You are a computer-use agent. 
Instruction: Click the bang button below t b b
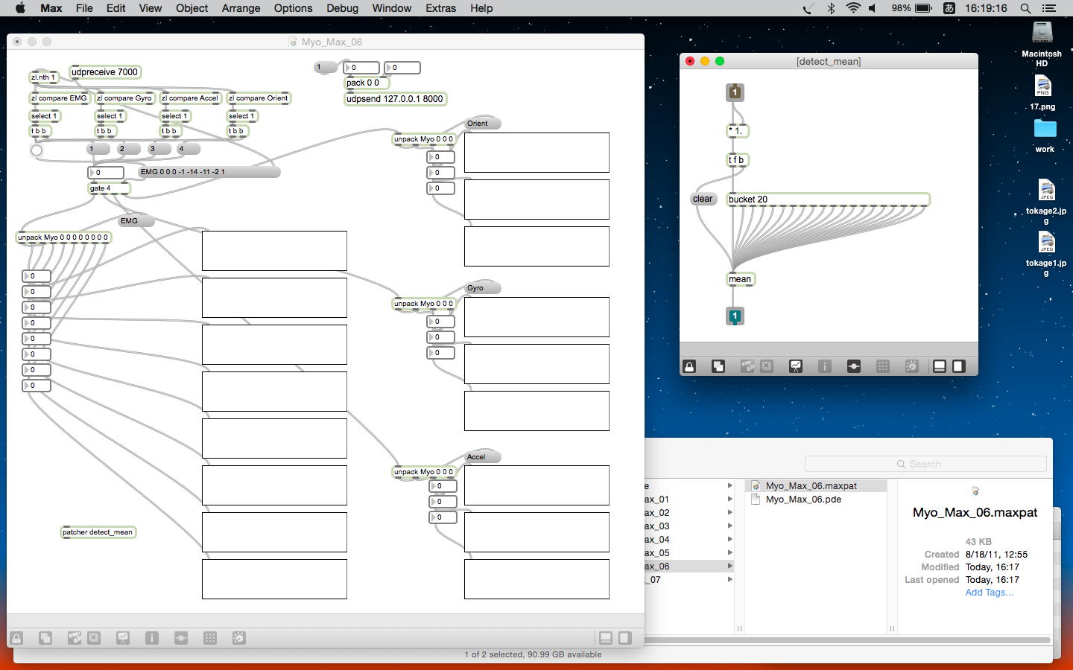pyautogui.click(x=37, y=150)
